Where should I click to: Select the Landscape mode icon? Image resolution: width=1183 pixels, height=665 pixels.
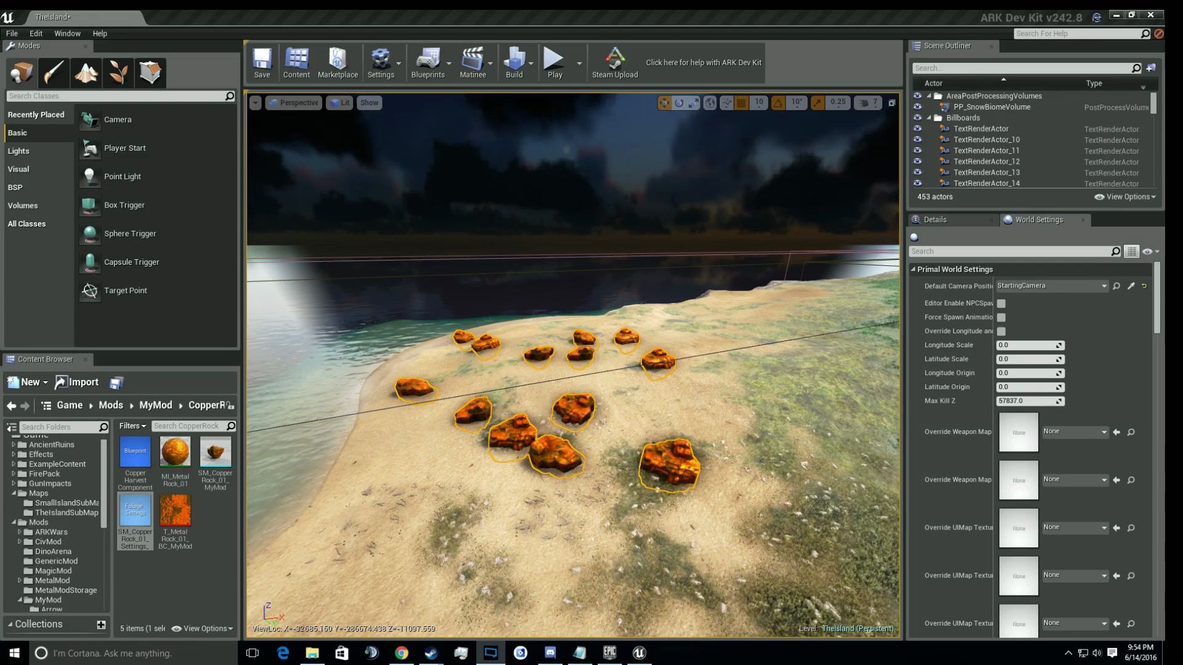pos(86,73)
